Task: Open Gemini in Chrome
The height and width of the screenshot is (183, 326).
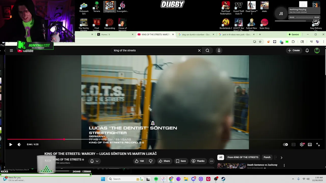Action: [x=294, y=35]
